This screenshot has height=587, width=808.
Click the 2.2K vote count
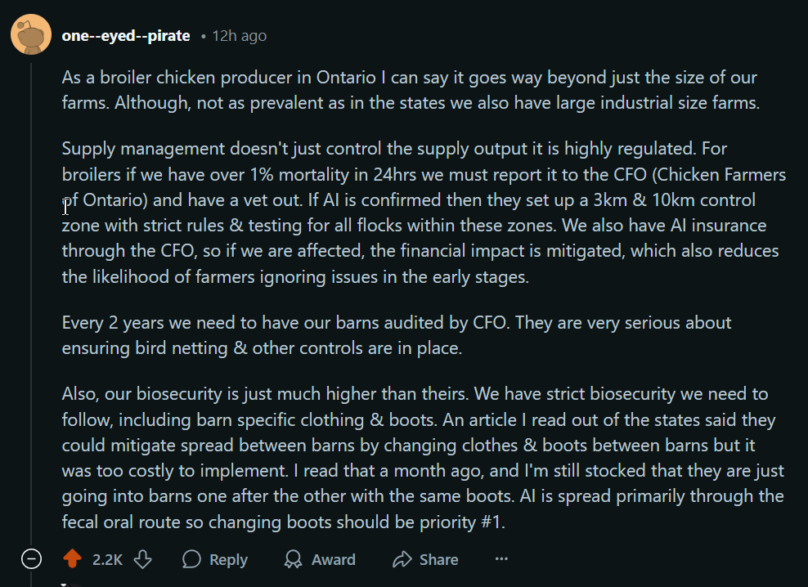click(107, 560)
